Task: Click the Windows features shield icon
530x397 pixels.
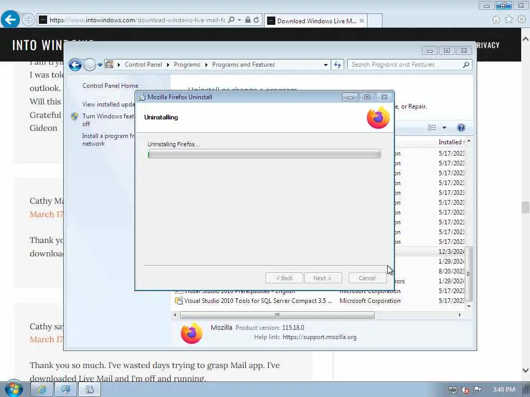Action: [x=75, y=116]
